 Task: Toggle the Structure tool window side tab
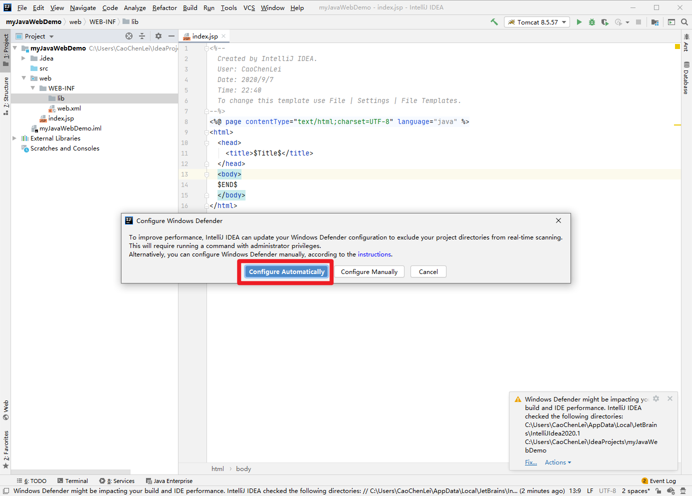(5, 95)
